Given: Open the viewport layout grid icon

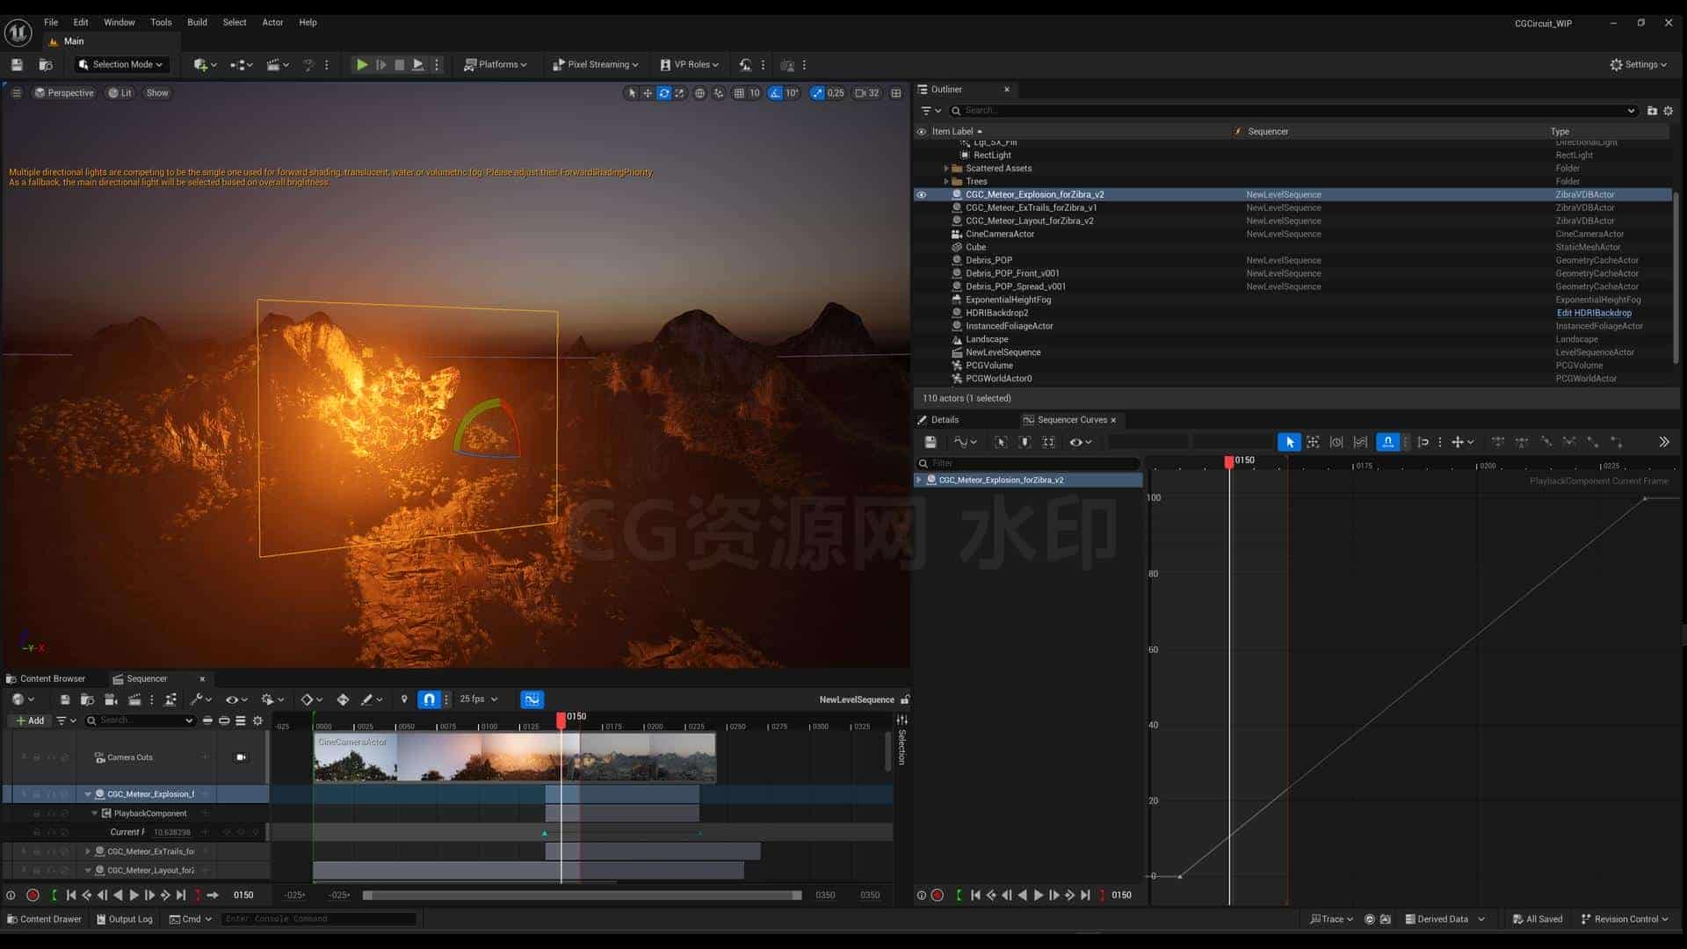Looking at the screenshot, I should pyautogui.click(x=896, y=93).
